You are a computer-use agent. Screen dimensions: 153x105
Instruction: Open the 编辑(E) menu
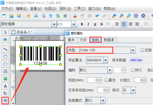click(22, 9)
